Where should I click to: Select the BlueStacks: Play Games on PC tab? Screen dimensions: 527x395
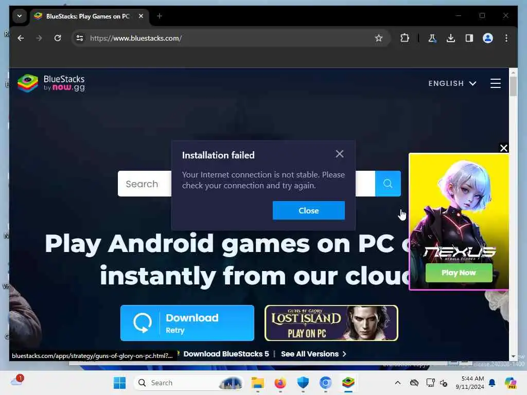(x=87, y=16)
